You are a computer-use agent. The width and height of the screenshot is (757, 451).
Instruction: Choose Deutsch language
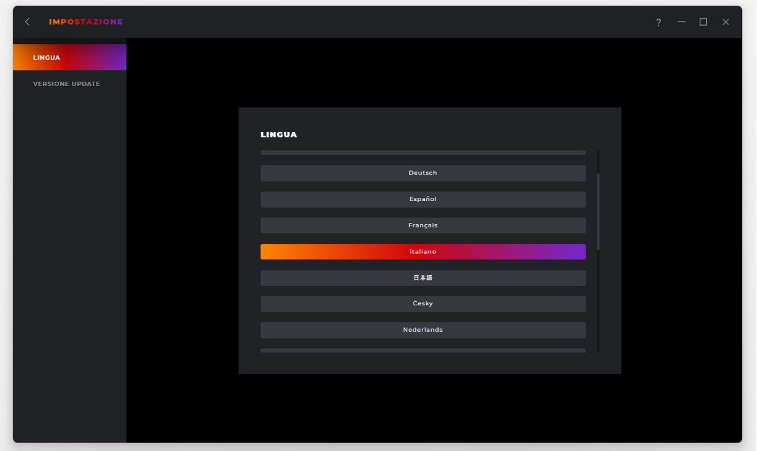pos(423,173)
